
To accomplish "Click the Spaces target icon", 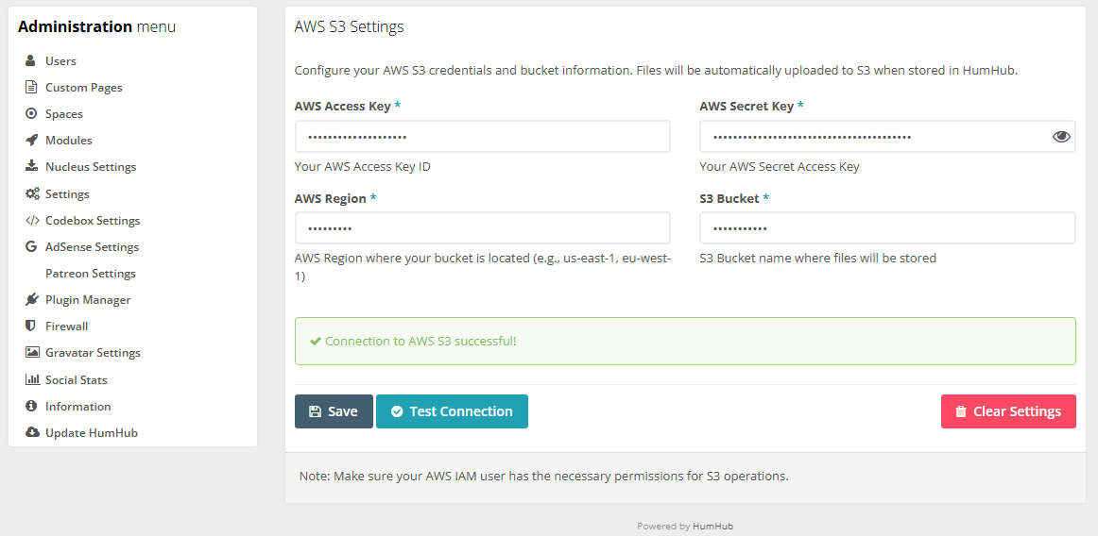I will point(31,114).
